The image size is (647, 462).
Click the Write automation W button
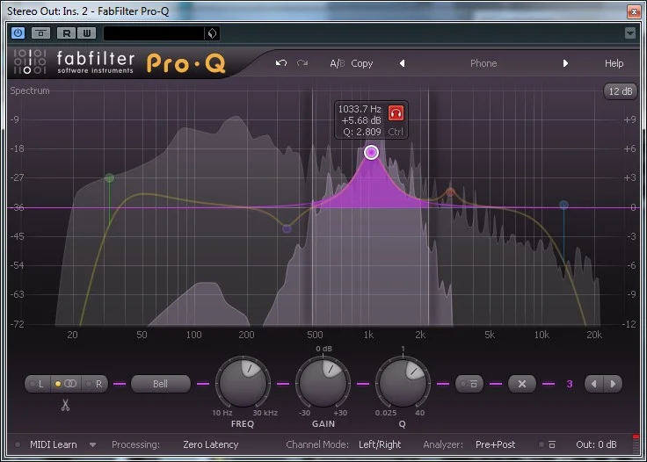tap(85, 32)
